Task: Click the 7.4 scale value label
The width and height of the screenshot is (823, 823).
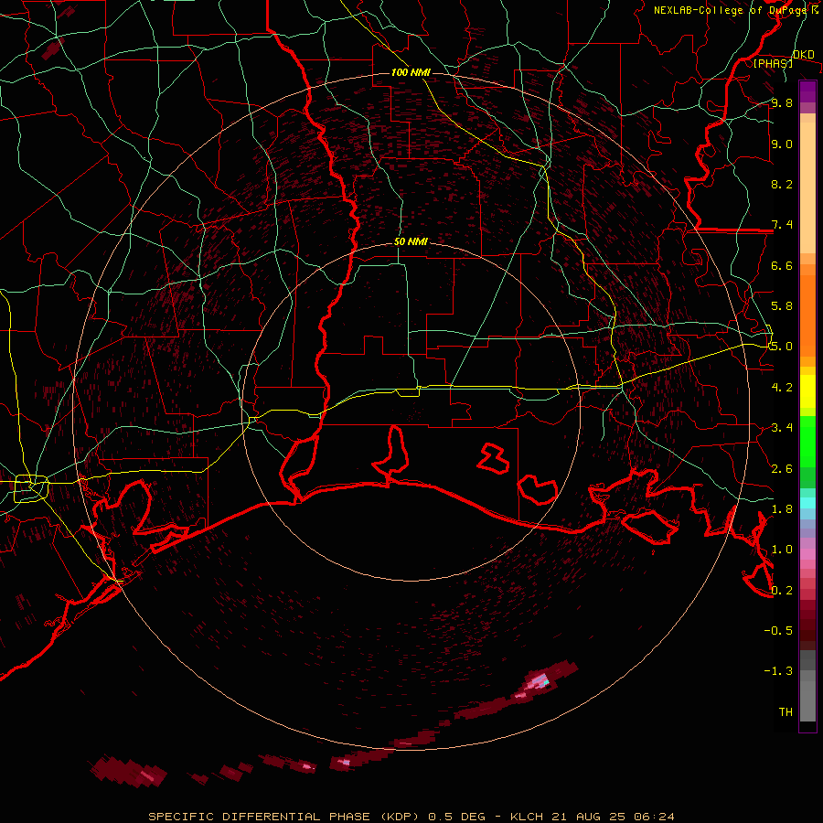Action: coord(782,225)
